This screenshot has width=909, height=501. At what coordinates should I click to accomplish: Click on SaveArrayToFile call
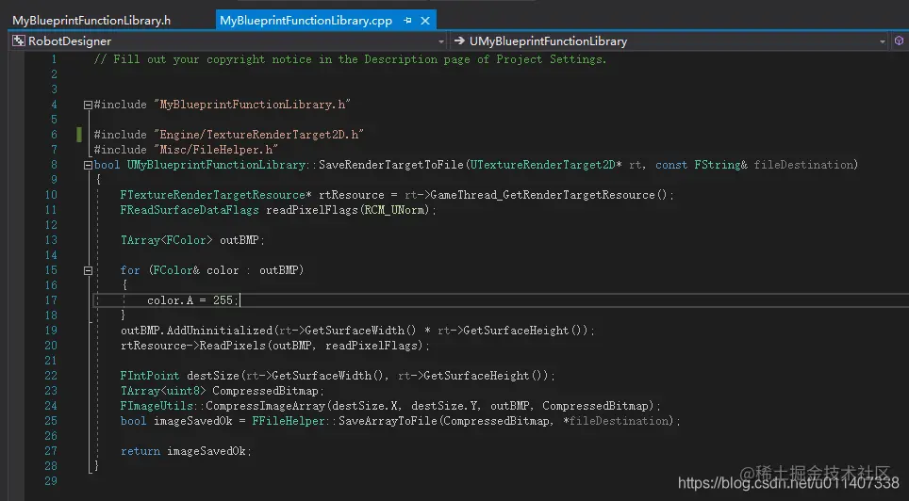click(x=388, y=421)
